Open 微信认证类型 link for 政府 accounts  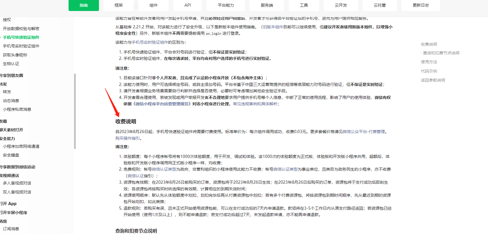point(164,169)
